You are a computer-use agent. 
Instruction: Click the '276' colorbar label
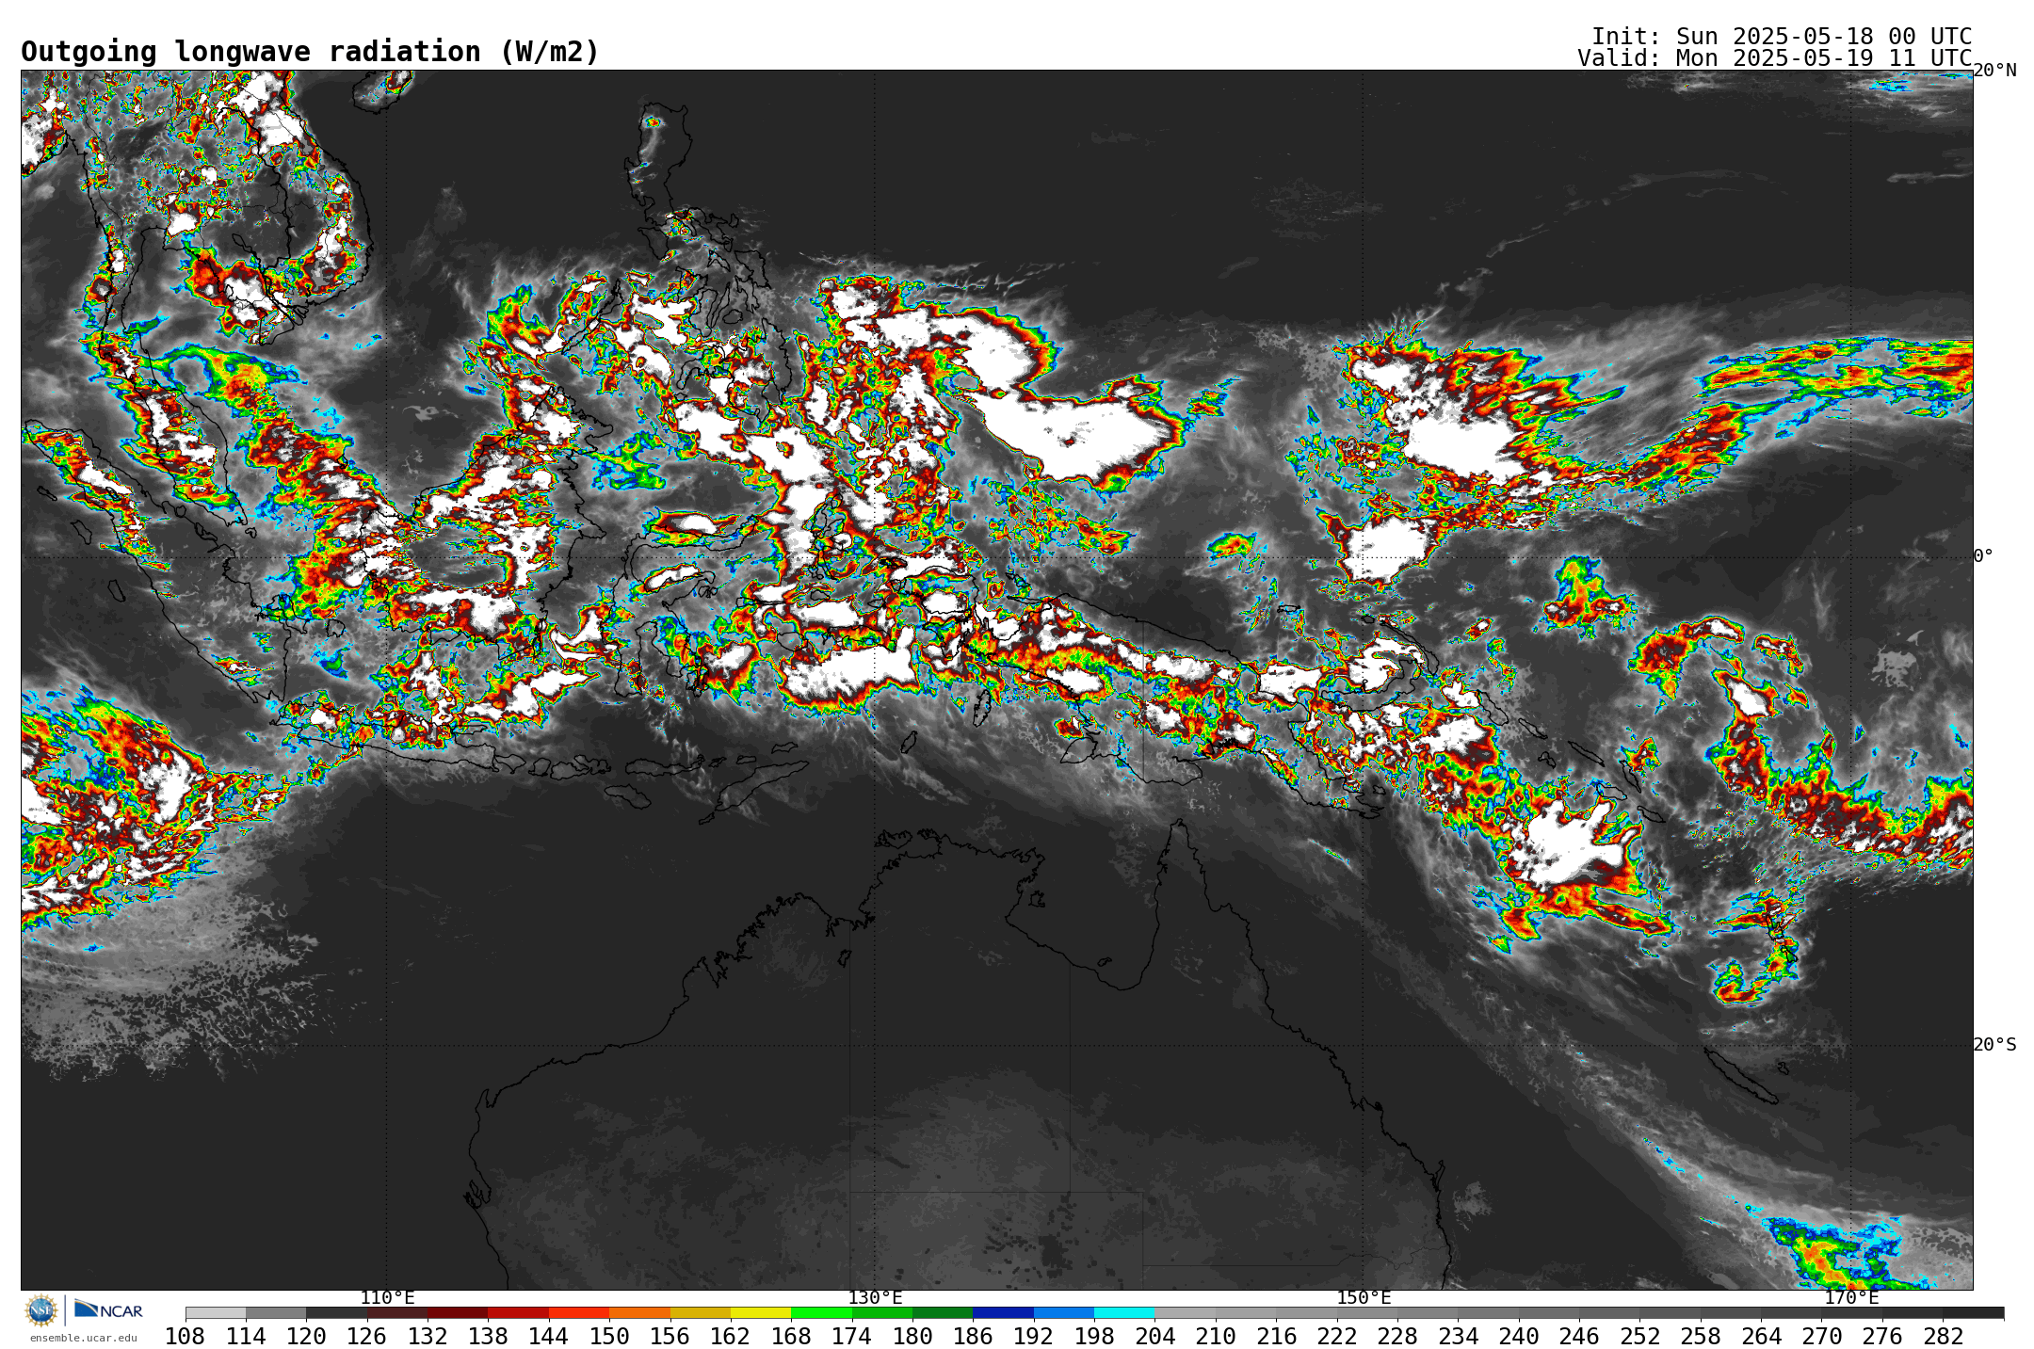tap(1882, 1336)
